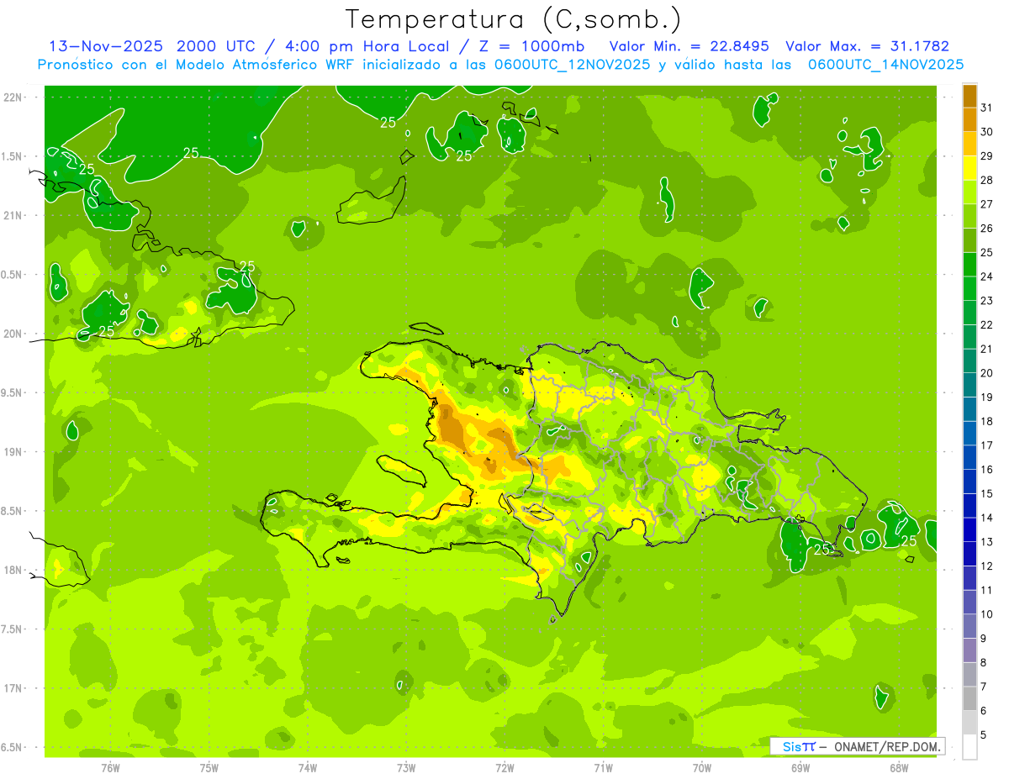Click the legend value 27
Image resolution: width=1009 pixels, height=779 pixels.
(x=987, y=204)
